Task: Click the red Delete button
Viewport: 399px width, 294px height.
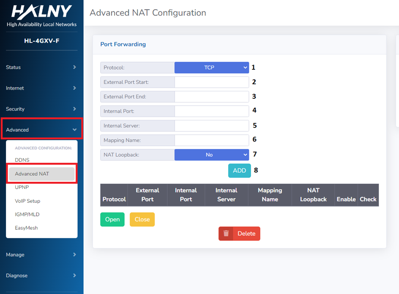Action: [x=240, y=234]
